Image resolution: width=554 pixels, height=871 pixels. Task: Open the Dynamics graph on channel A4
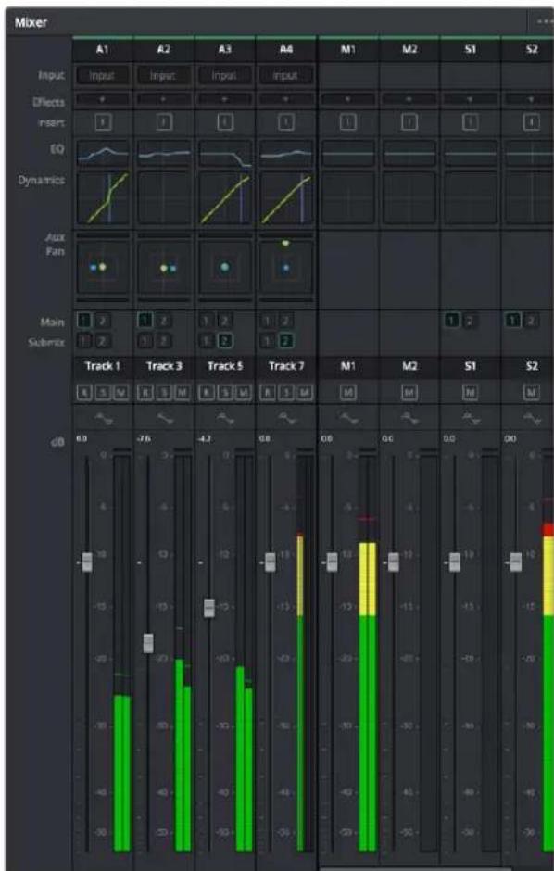tap(286, 197)
